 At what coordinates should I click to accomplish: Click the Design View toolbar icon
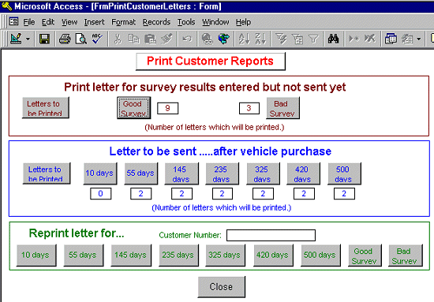(x=16, y=39)
